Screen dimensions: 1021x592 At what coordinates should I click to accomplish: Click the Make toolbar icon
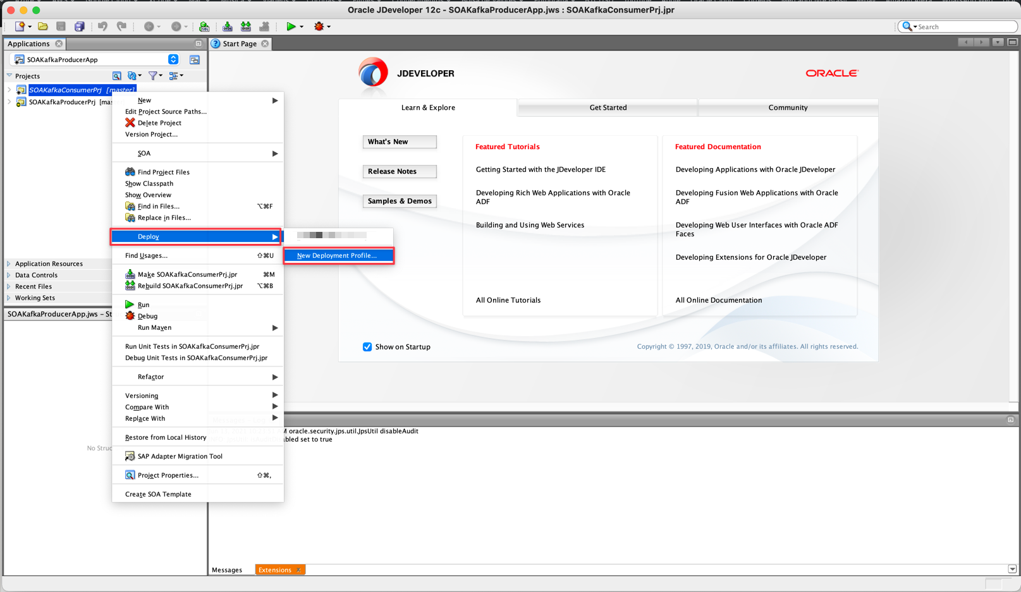[227, 26]
